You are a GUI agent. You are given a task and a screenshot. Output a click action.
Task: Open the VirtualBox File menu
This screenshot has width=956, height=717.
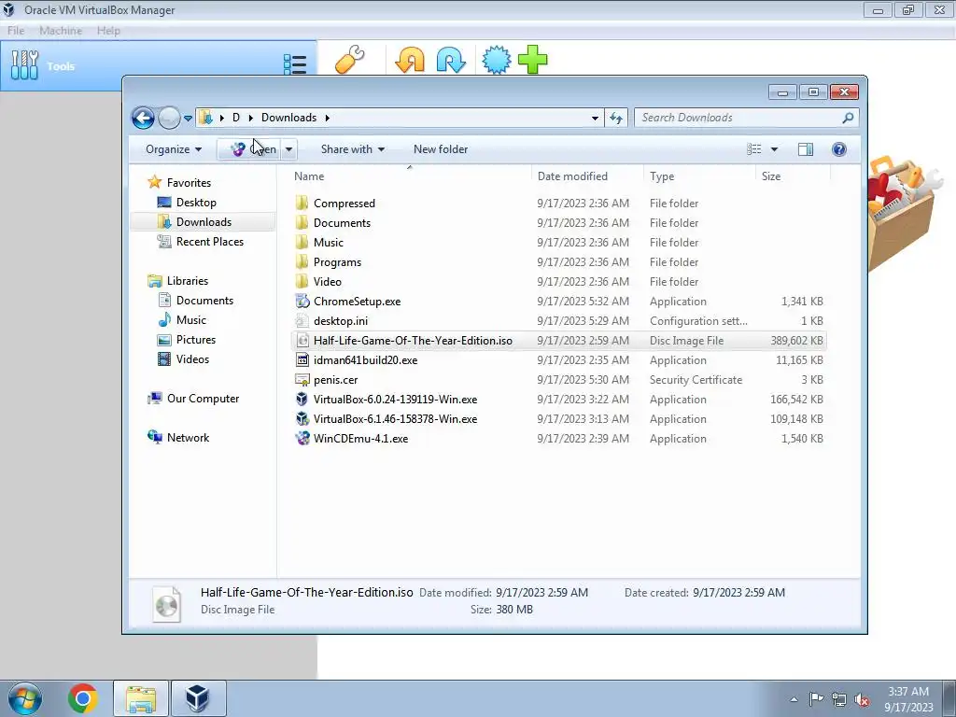[16, 31]
